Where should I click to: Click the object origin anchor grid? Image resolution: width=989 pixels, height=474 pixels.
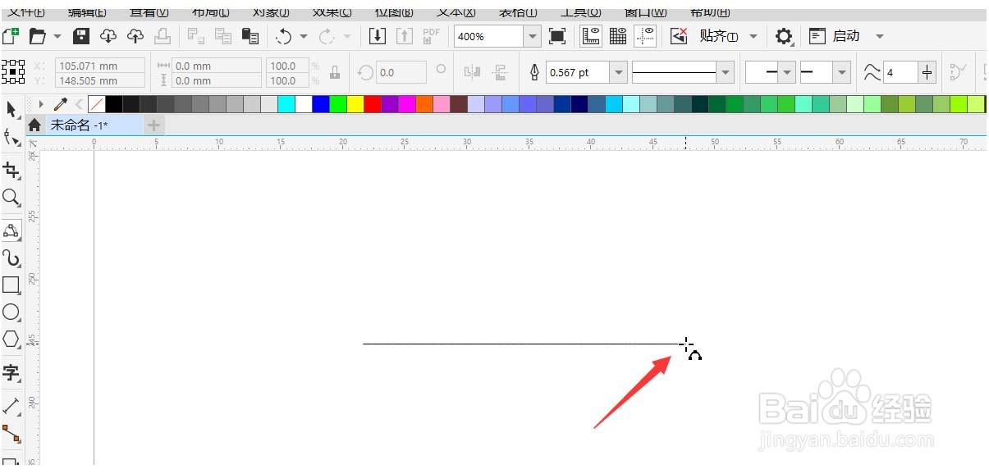point(14,72)
